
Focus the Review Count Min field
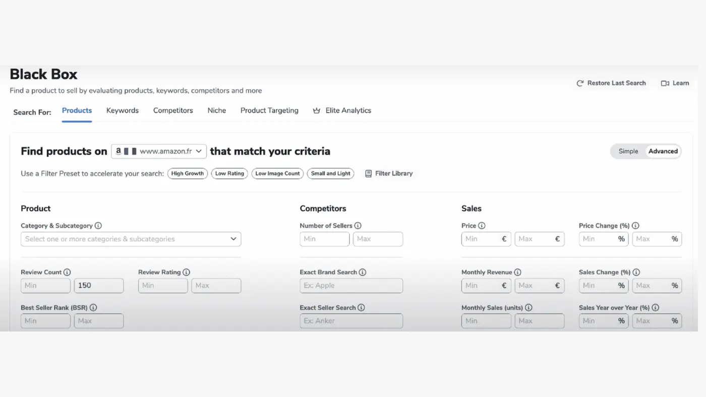(45, 286)
